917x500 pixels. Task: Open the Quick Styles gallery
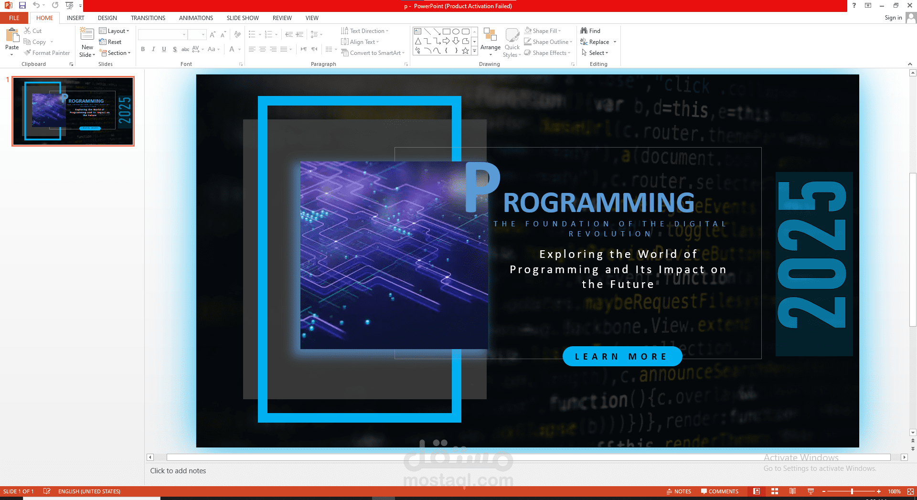click(512, 43)
